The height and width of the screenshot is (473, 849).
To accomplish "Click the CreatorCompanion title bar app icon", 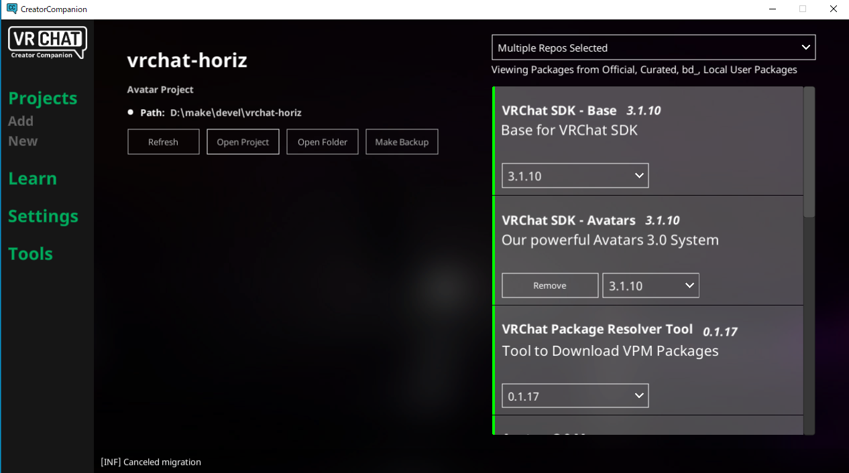I will (11, 9).
